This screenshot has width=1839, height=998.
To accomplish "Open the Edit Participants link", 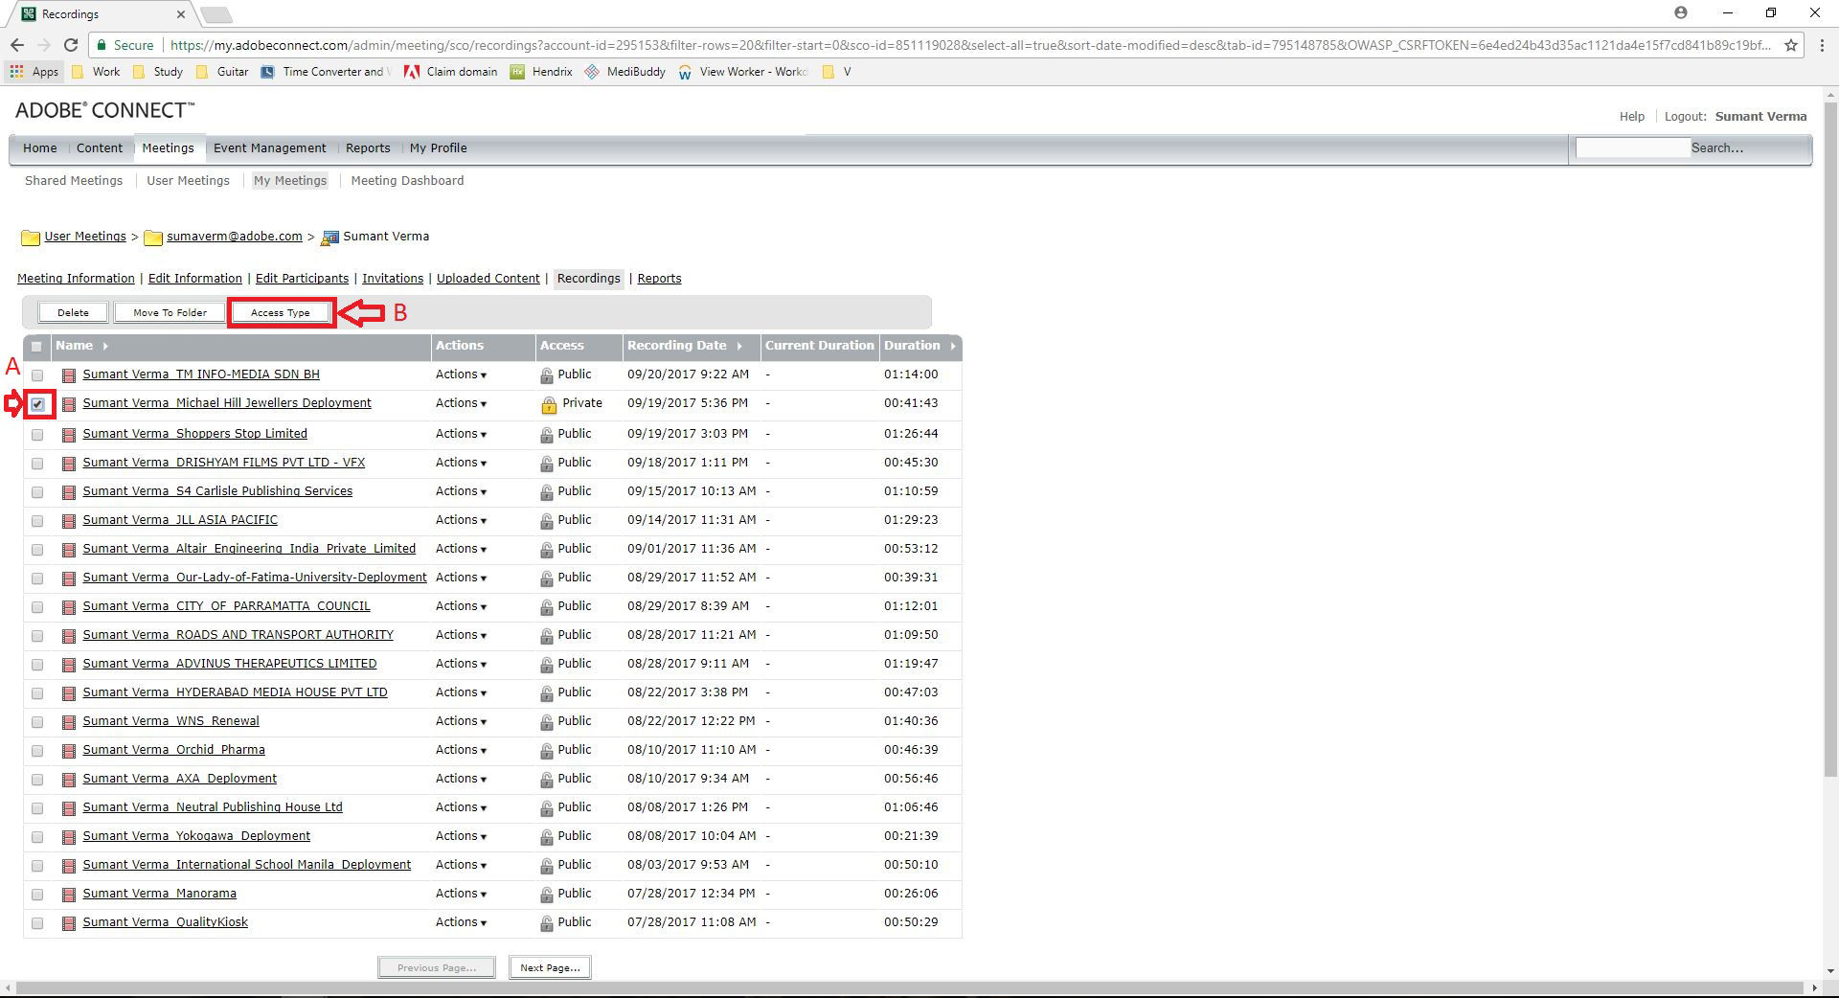I will [302, 279].
